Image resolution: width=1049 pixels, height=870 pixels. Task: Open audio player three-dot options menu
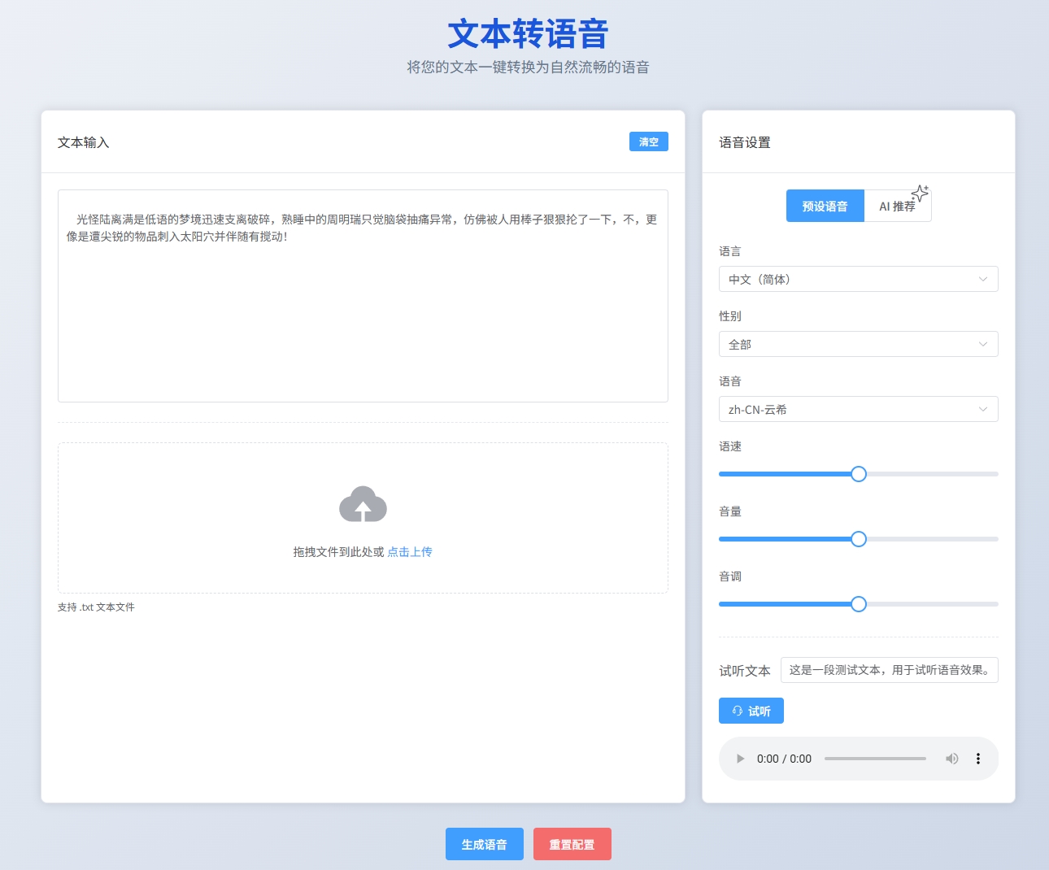(977, 759)
